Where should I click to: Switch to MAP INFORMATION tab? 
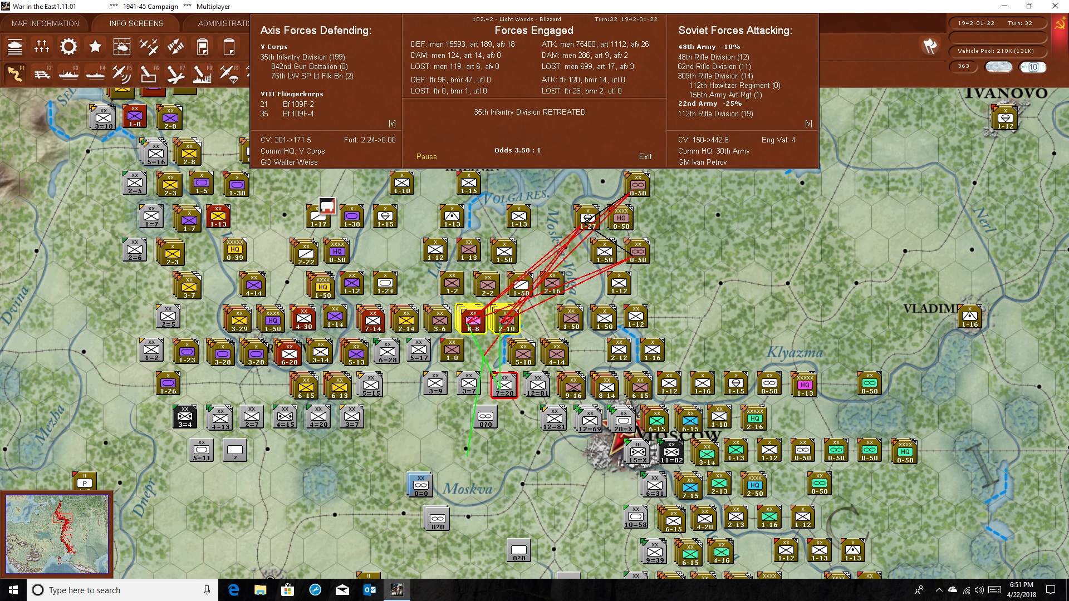(45, 23)
